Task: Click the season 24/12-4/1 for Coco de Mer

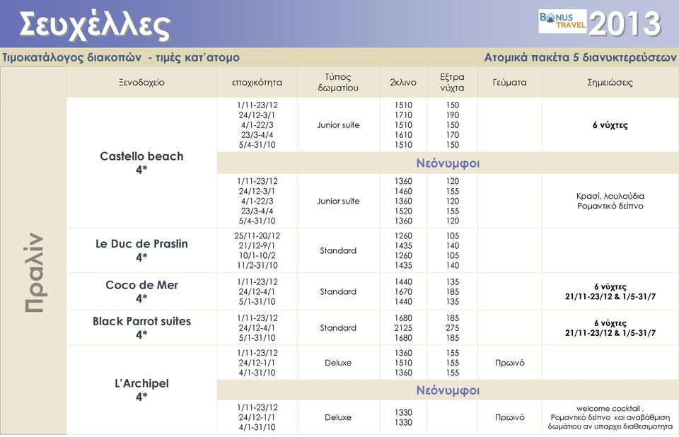Action: point(257,292)
